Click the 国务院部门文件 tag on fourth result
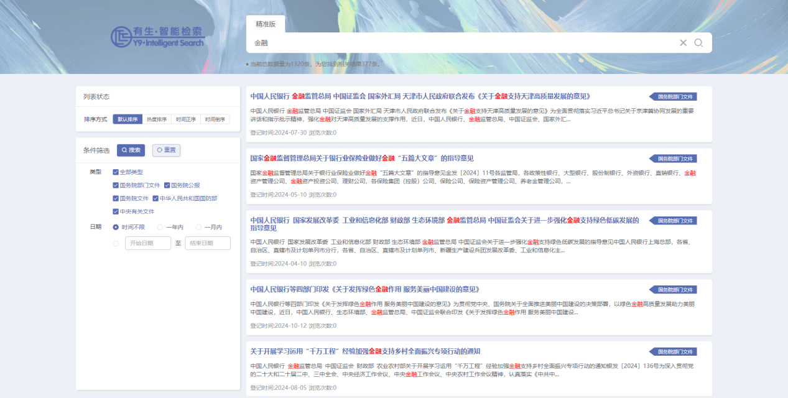788x398 pixels. coord(674,289)
